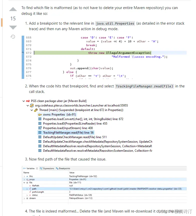Select Properties.load(InputStream) line 408 frame

(x=68, y=128)
